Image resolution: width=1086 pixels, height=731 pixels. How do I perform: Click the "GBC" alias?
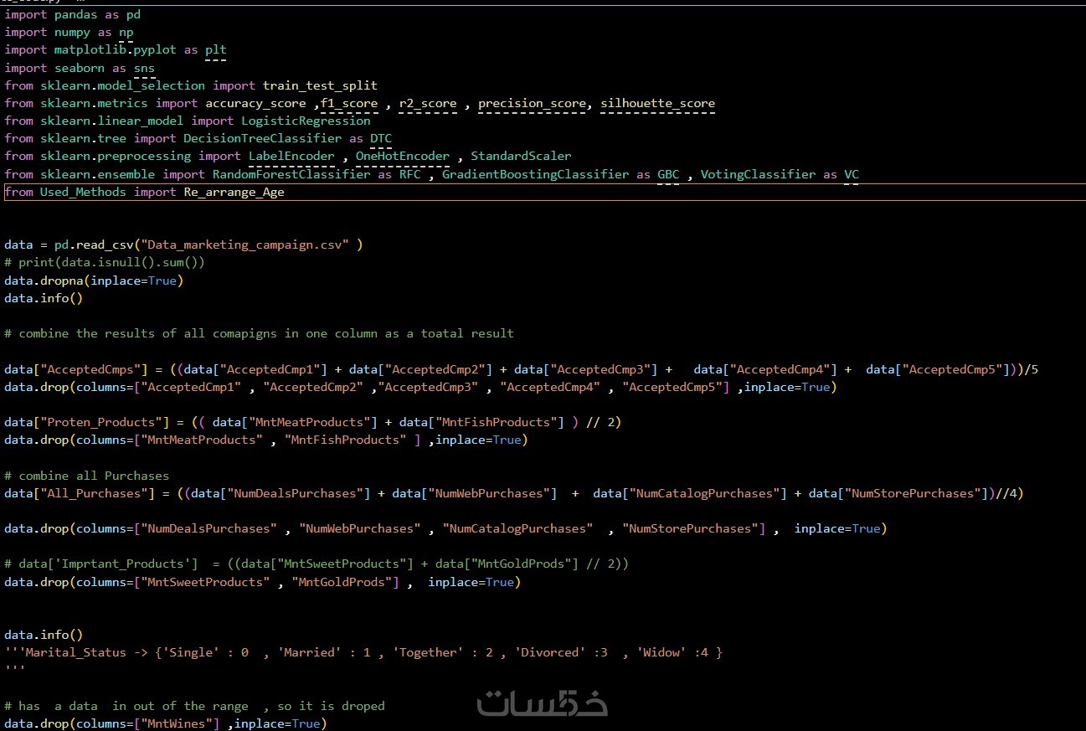[x=668, y=174]
